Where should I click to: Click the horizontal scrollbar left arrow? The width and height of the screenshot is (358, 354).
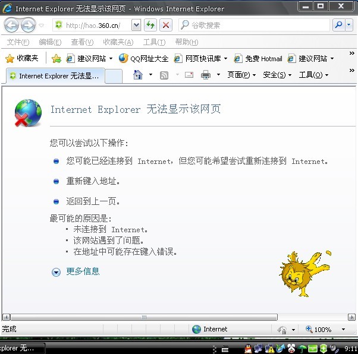(x=6, y=317)
